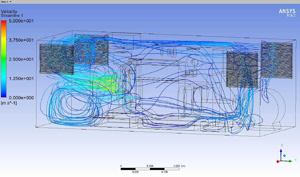
Task: Click the scale ruler bar
Action: click(150, 169)
